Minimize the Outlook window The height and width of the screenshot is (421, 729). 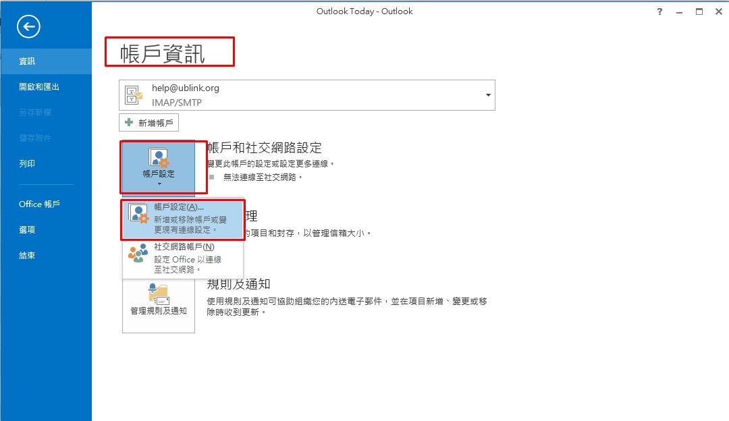click(x=680, y=11)
